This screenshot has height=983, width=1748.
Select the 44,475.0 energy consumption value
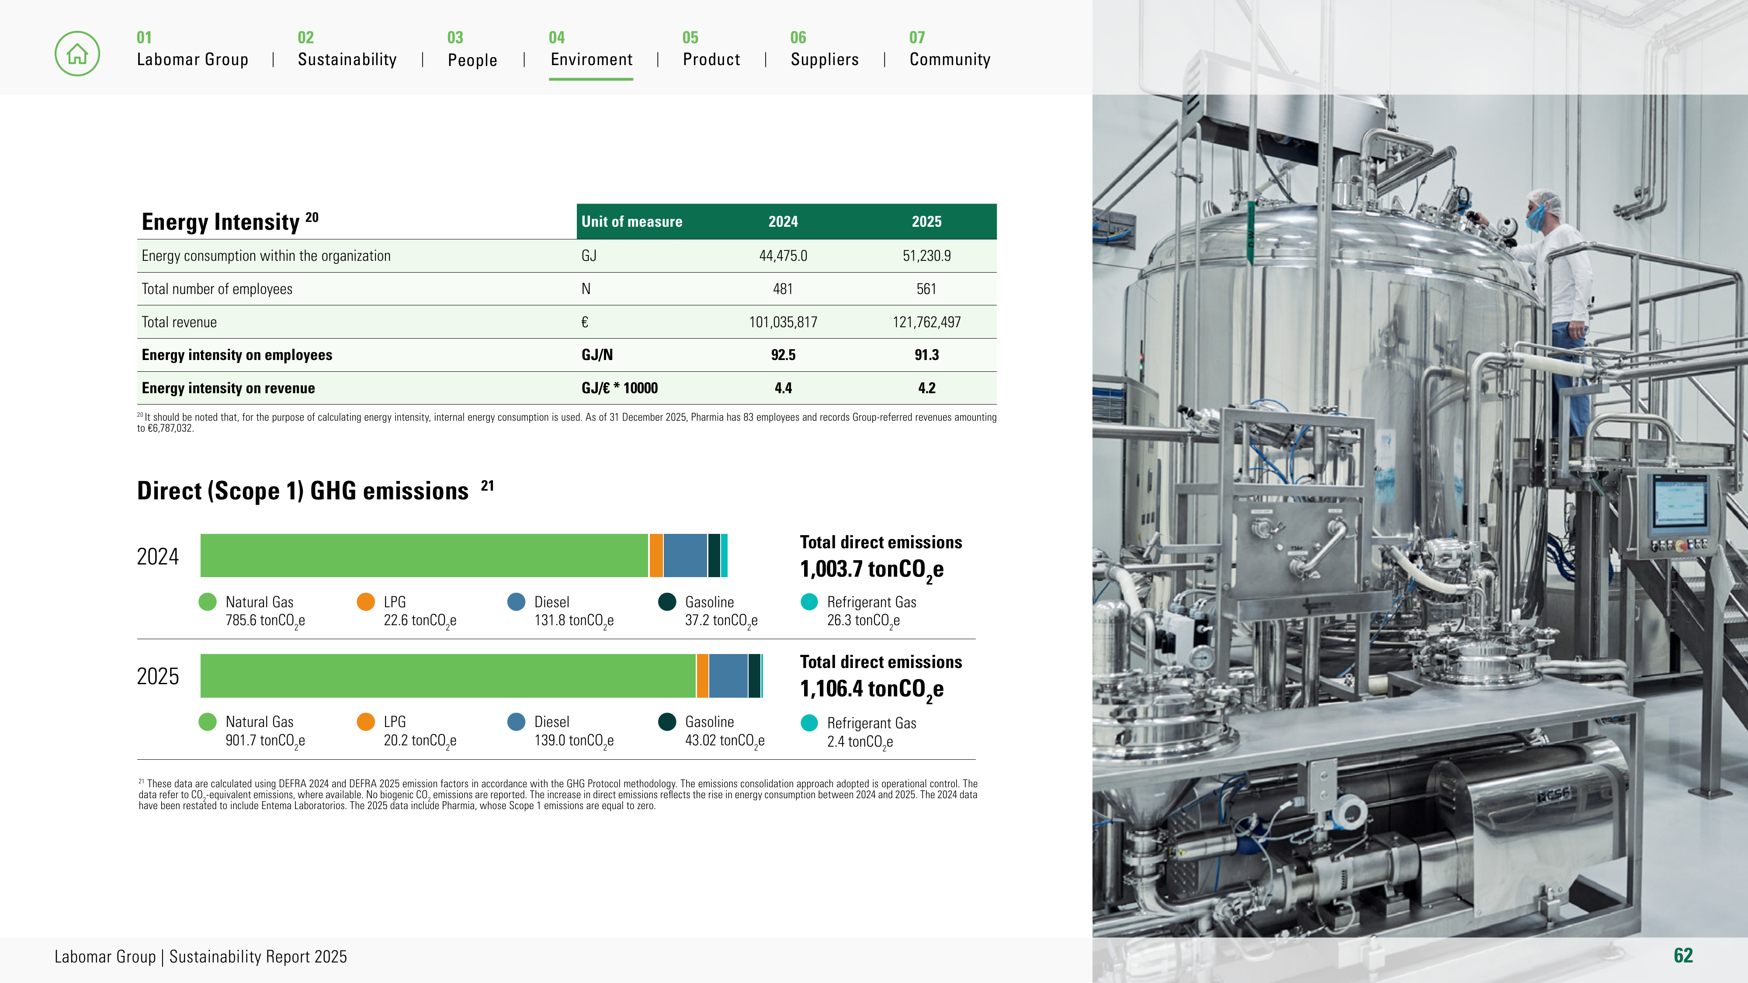click(x=783, y=256)
